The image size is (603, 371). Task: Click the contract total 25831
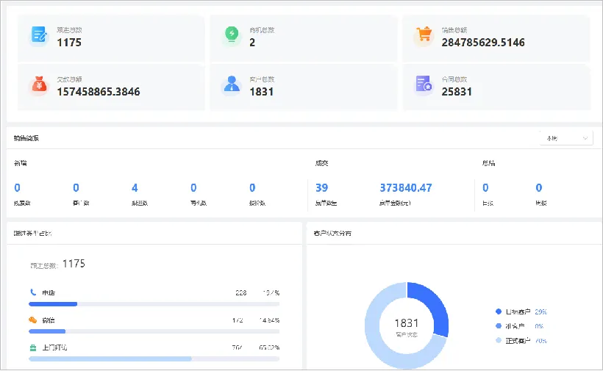pos(457,92)
